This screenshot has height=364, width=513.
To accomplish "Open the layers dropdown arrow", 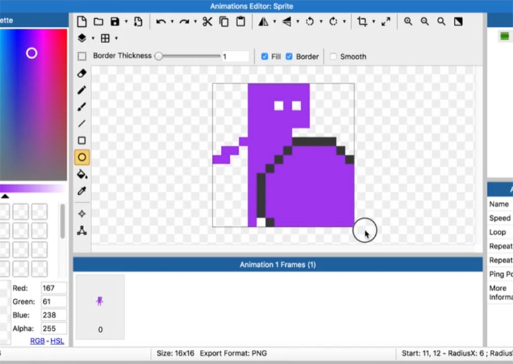I will [93, 38].
